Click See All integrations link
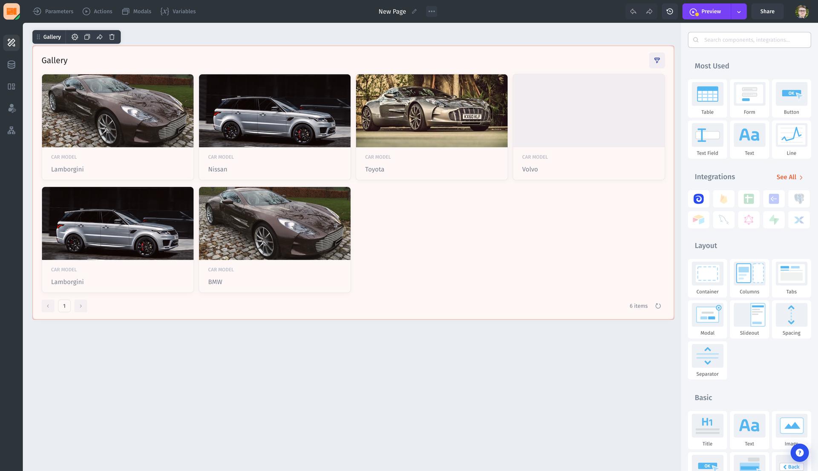The image size is (818, 471). coord(789,177)
